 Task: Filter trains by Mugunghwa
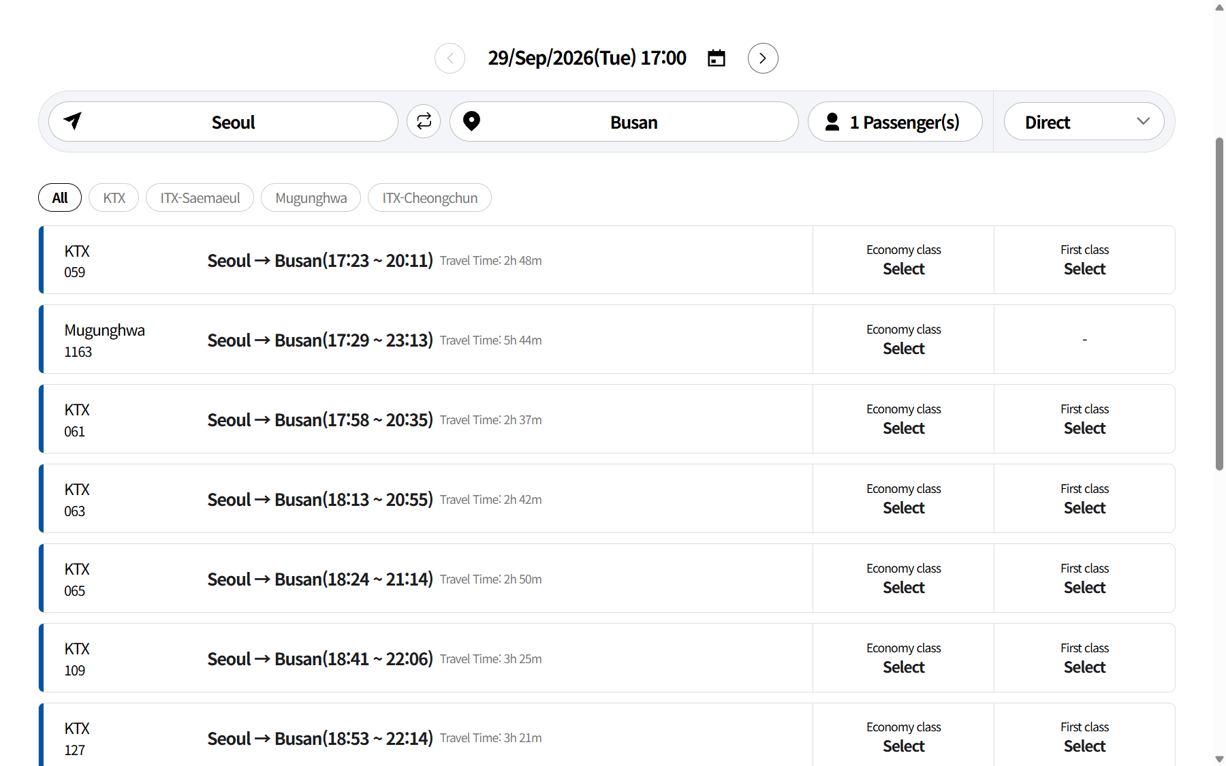point(311,198)
